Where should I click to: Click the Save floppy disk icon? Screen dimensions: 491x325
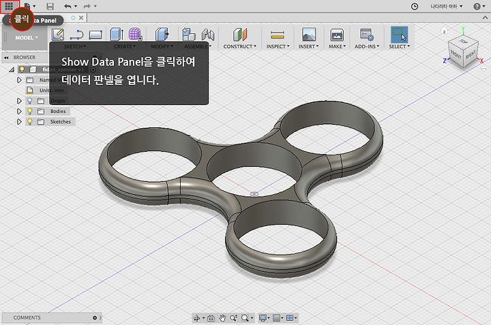[x=50, y=6]
